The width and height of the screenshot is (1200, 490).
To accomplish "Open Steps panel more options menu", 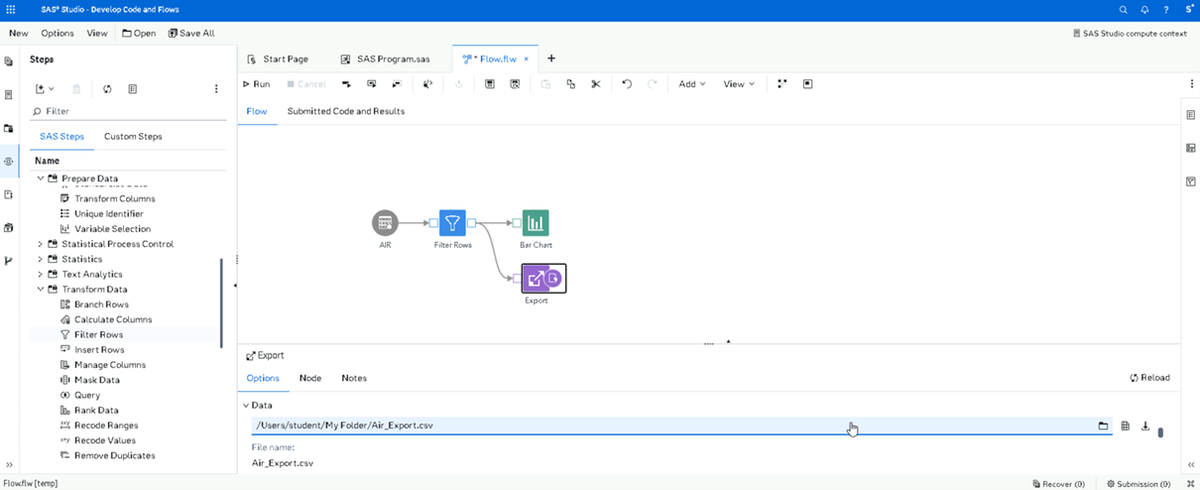I will (216, 89).
